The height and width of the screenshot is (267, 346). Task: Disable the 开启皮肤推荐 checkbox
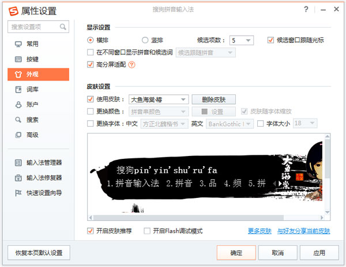click(x=90, y=231)
